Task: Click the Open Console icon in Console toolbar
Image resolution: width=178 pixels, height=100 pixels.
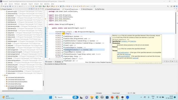Action: point(170,61)
